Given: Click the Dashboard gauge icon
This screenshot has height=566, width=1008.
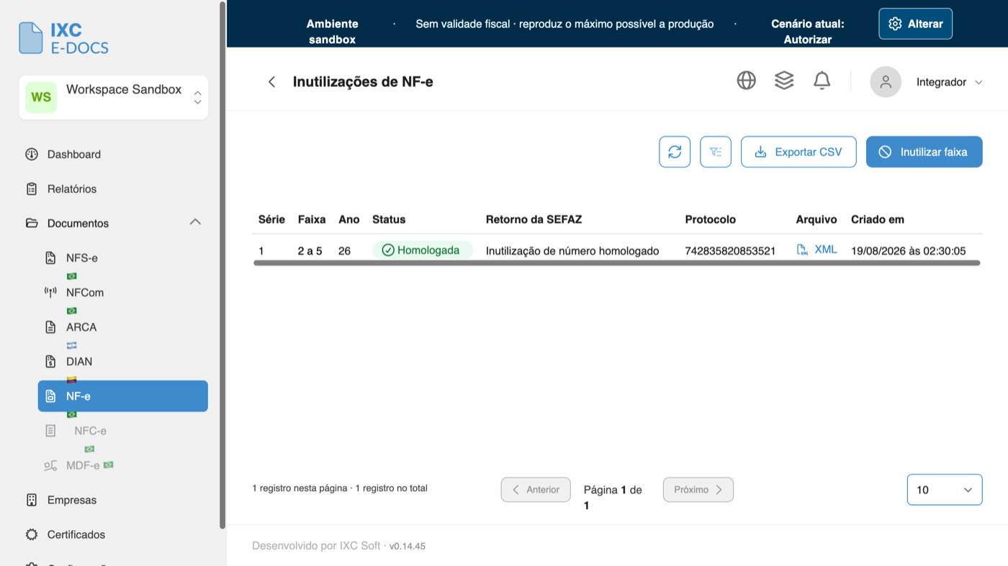Looking at the screenshot, I should click(31, 154).
